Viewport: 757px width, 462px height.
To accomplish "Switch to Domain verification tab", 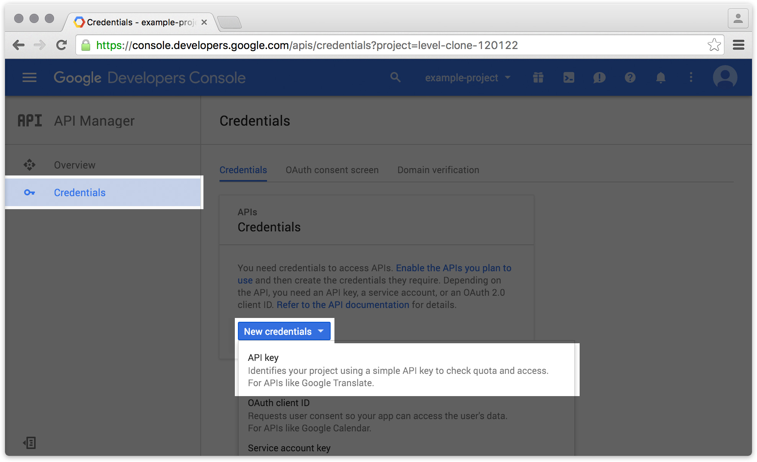I will pos(438,170).
